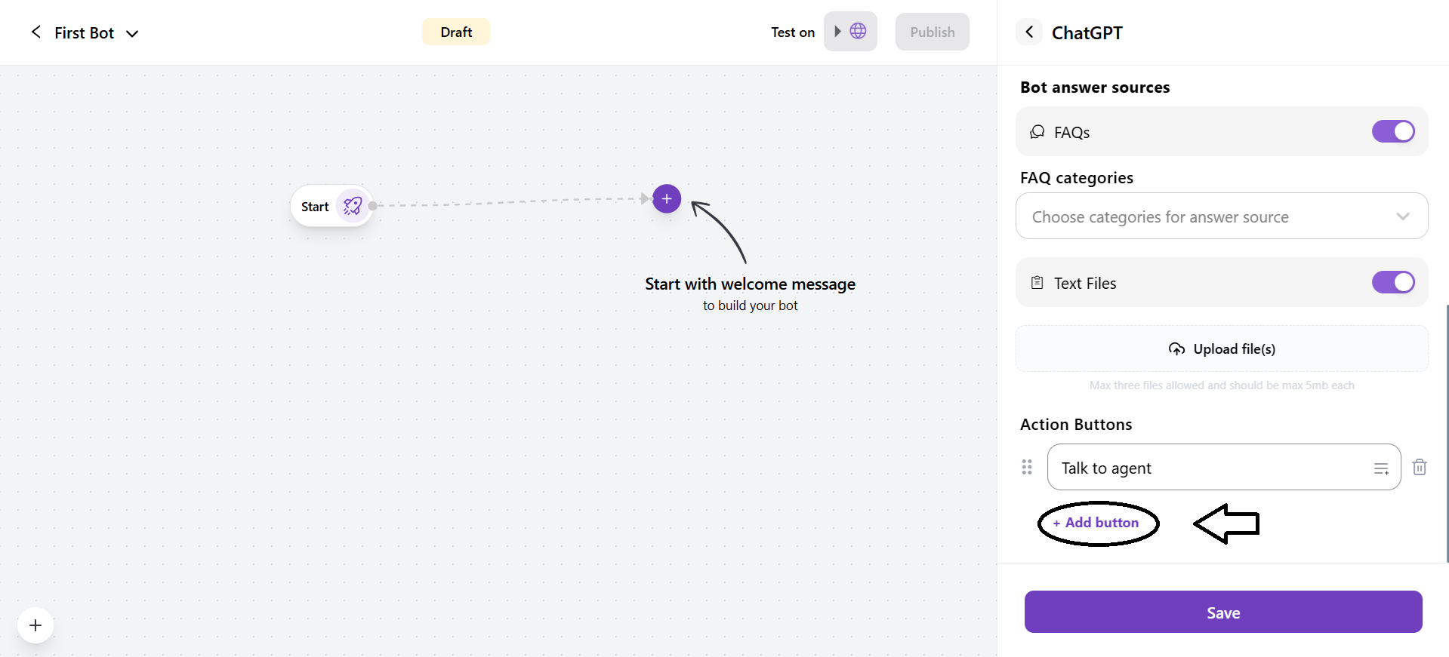Click the round plus button at canvas bottom-left

point(35,625)
